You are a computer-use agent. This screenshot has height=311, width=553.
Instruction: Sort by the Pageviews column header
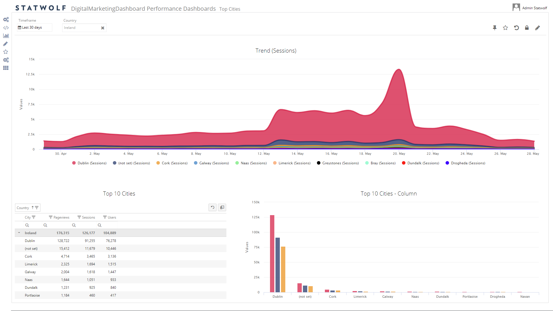[x=61, y=217]
